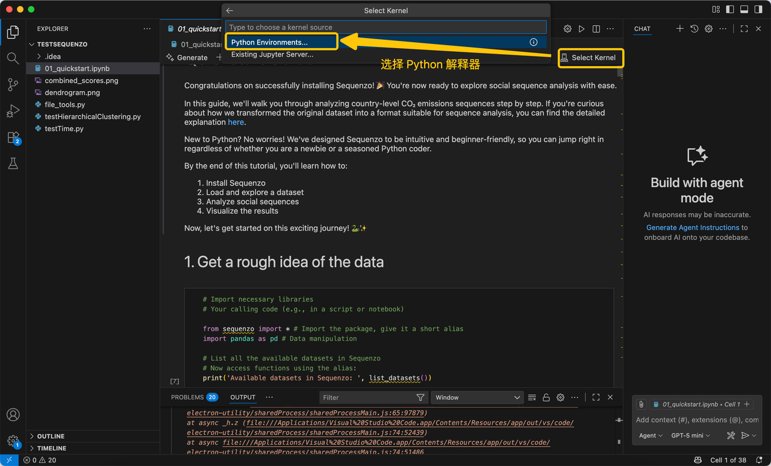Click the Search magnifier in activity bar
771x466 pixels.
13,58
